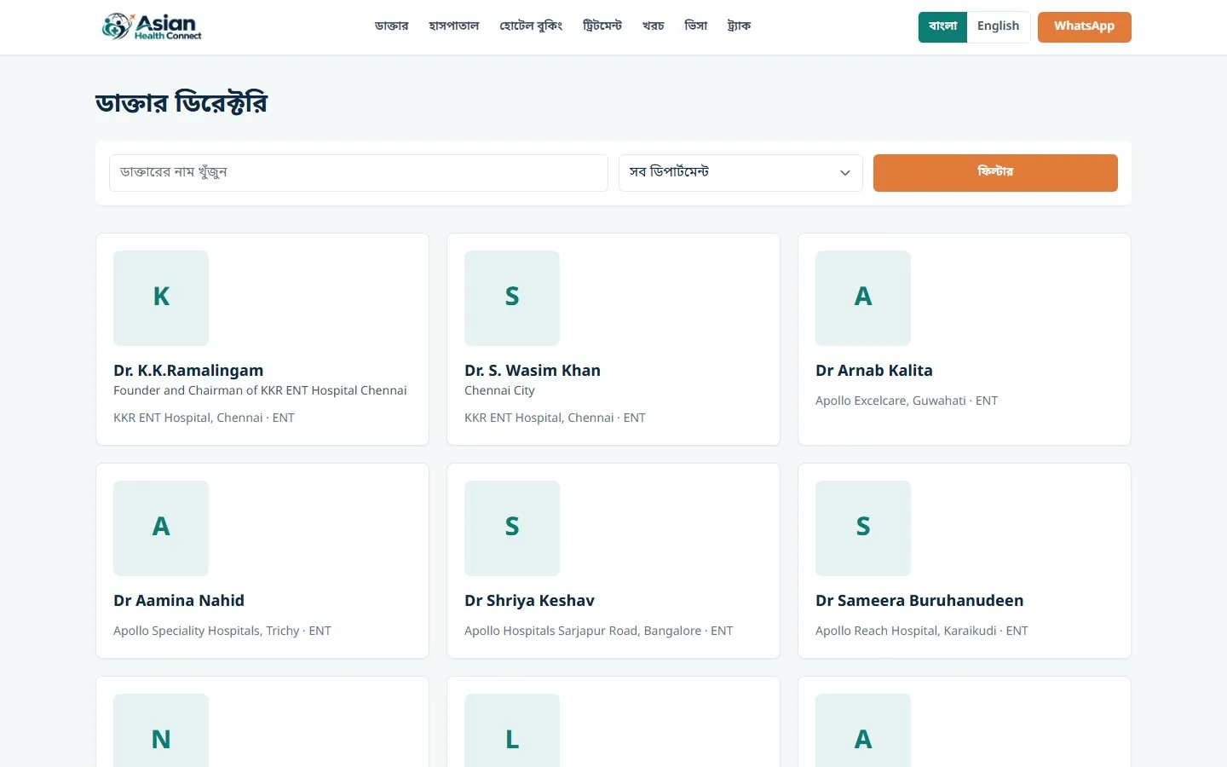Click "Apollo Speciality Hospitals, Trichy · ENT" text

point(222,631)
